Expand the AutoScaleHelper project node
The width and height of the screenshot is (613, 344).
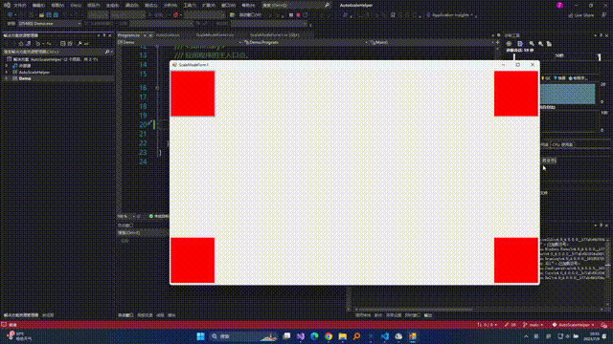[7, 73]
